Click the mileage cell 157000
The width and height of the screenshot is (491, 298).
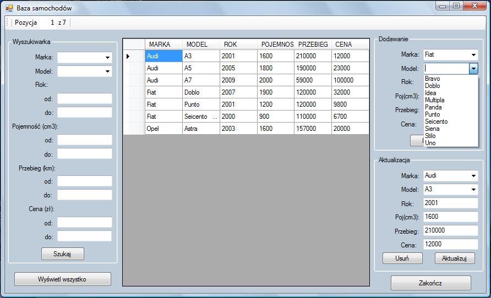[313, 129]
